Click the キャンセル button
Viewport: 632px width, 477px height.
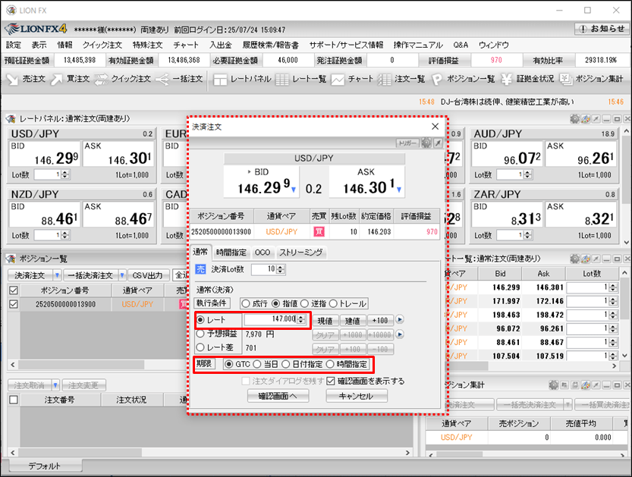(x=357, y=396)
